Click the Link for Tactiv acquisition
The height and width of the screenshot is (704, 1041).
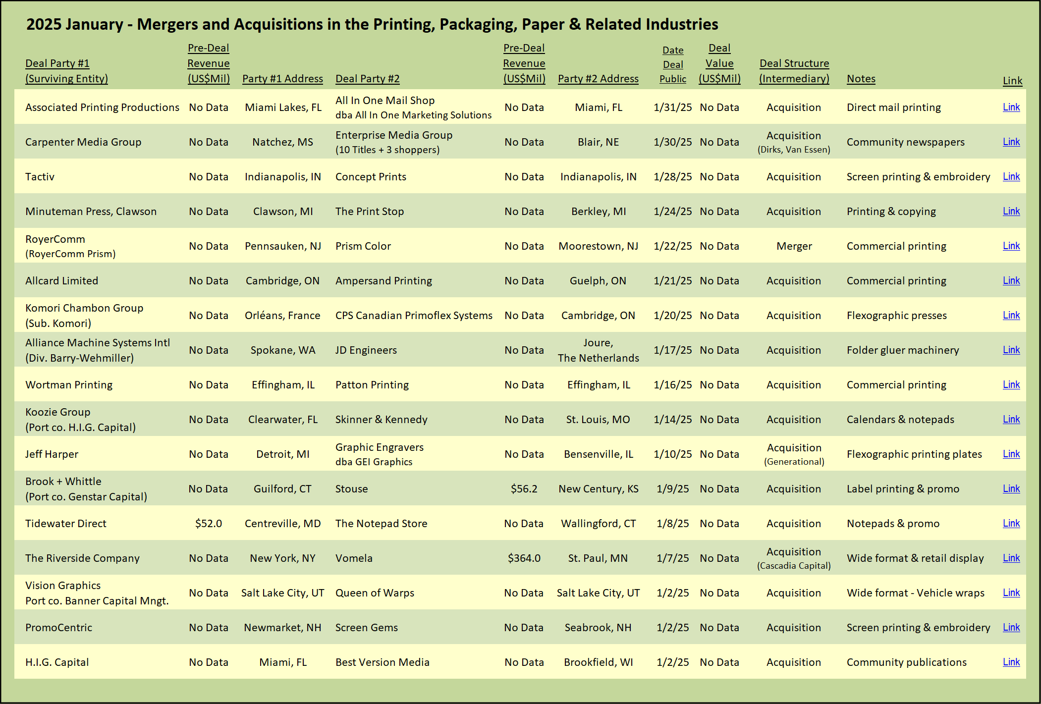click(1011, 176)
